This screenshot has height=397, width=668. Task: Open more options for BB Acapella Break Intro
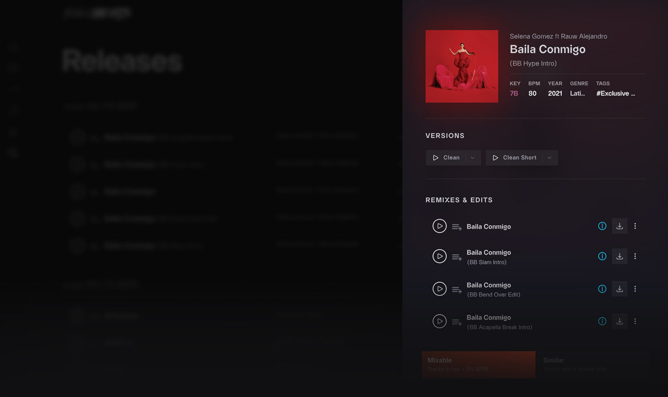pos(635,321)
